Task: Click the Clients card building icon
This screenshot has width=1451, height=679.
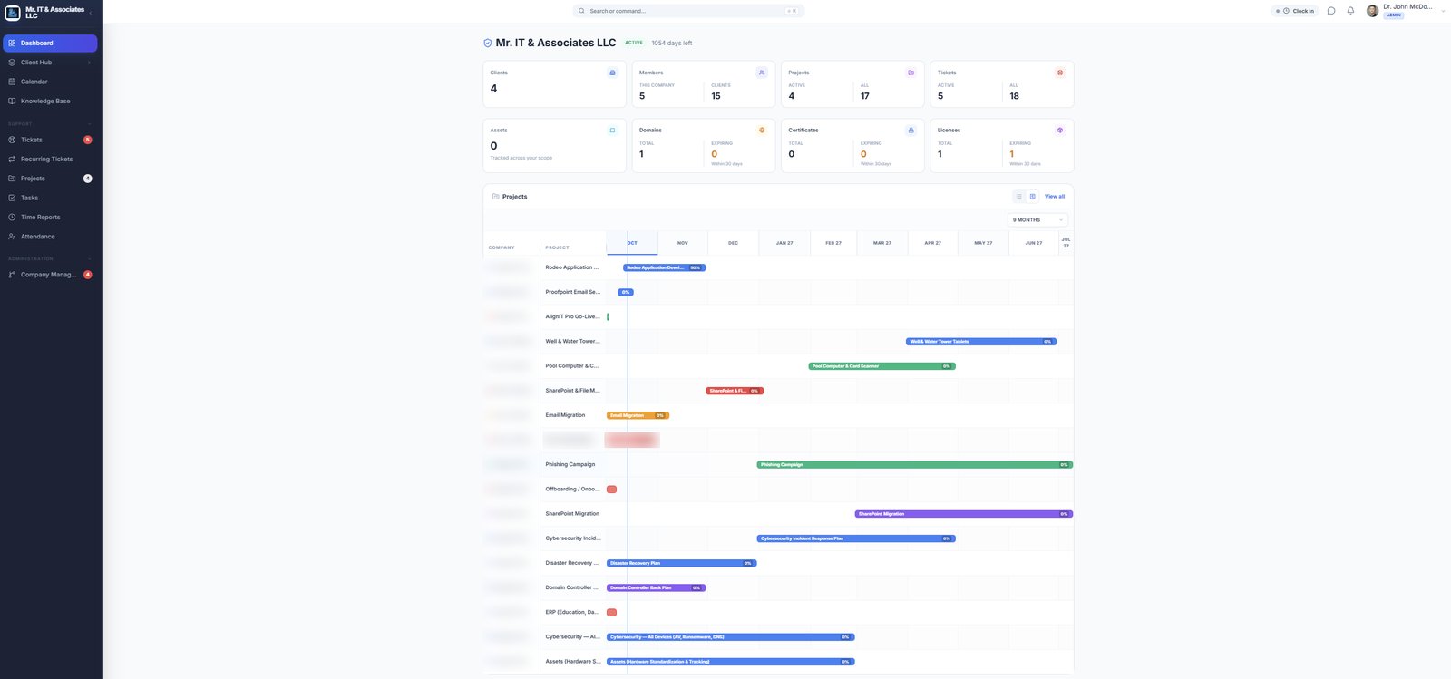Action: coord(612,73)
